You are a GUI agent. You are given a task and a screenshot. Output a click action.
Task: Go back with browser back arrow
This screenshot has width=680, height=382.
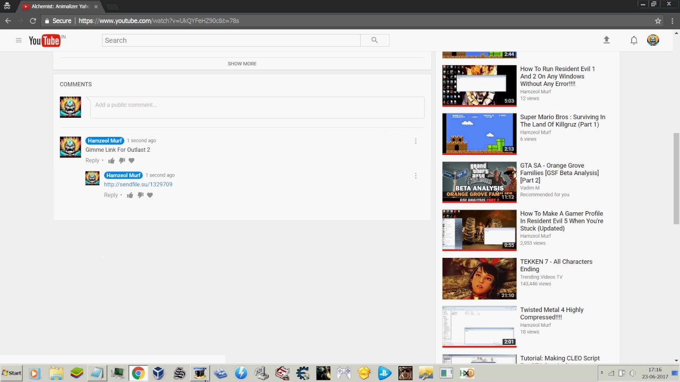coord(8,21)
